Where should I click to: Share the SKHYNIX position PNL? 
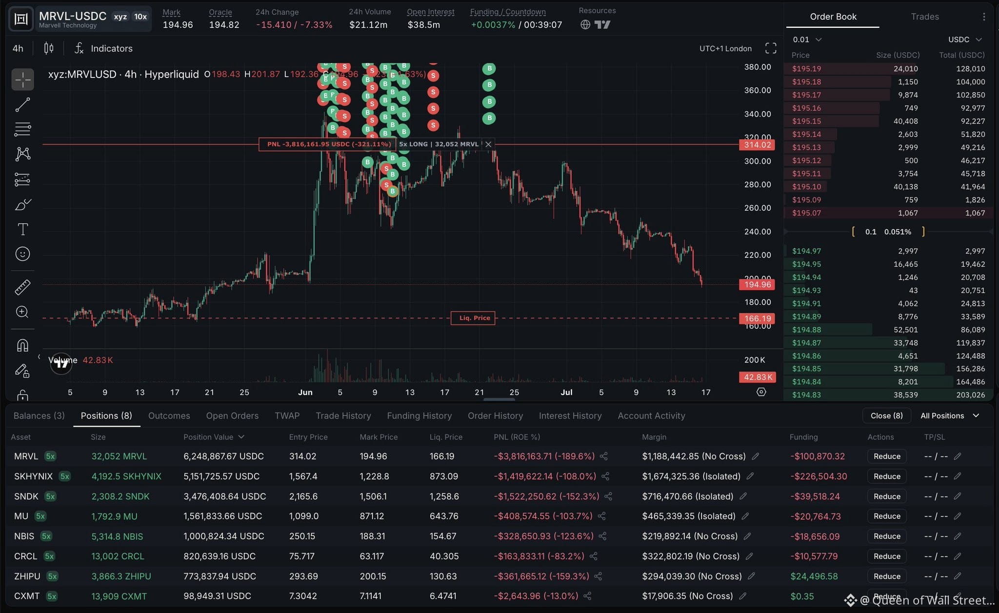605,476
